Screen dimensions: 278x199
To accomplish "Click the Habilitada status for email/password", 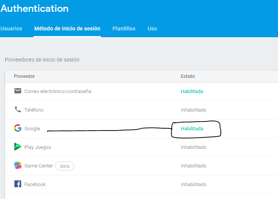I will click(192, 91).
